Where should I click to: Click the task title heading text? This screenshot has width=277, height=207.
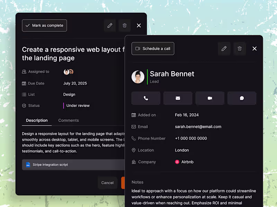pos(73,54)
